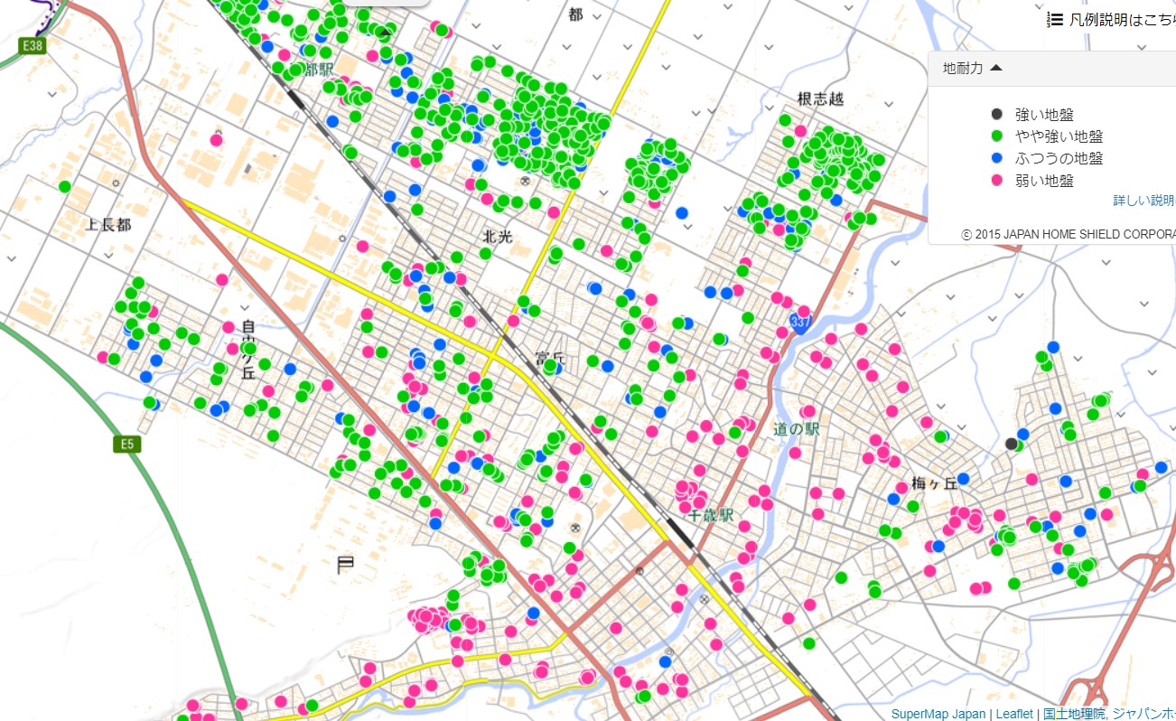Open the 国土地理院 attribution link
This screenshot has height=721, width=1176.
(x=1073, y=714)
